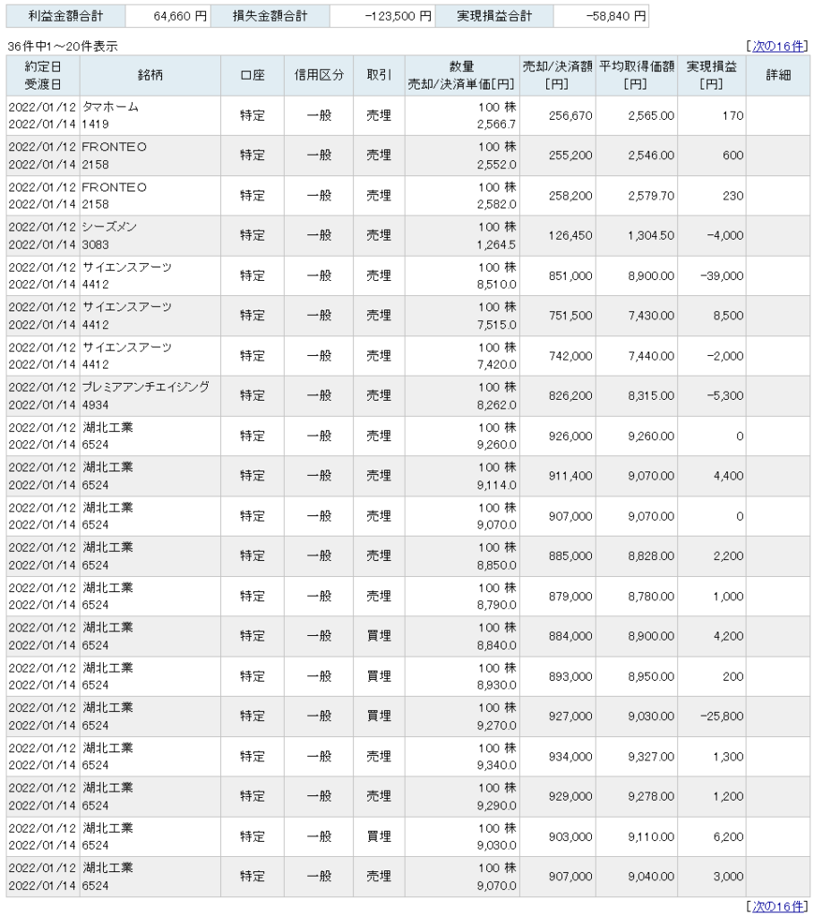Viewport: 814px width, 916px height.
Task: Click the average cost 8,315.00 cell
Action: click(637, 395)
